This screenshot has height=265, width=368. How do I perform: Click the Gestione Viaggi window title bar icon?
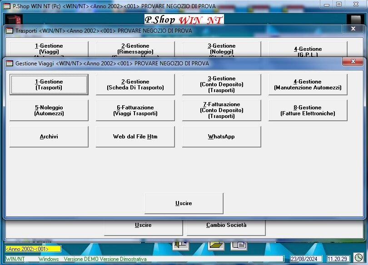9,62
